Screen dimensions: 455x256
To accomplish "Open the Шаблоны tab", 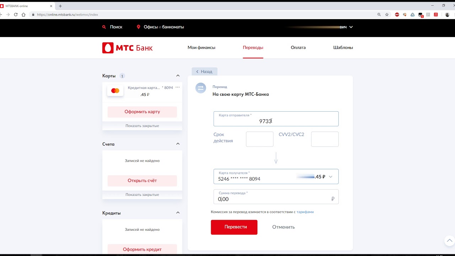I will (343, 48).
